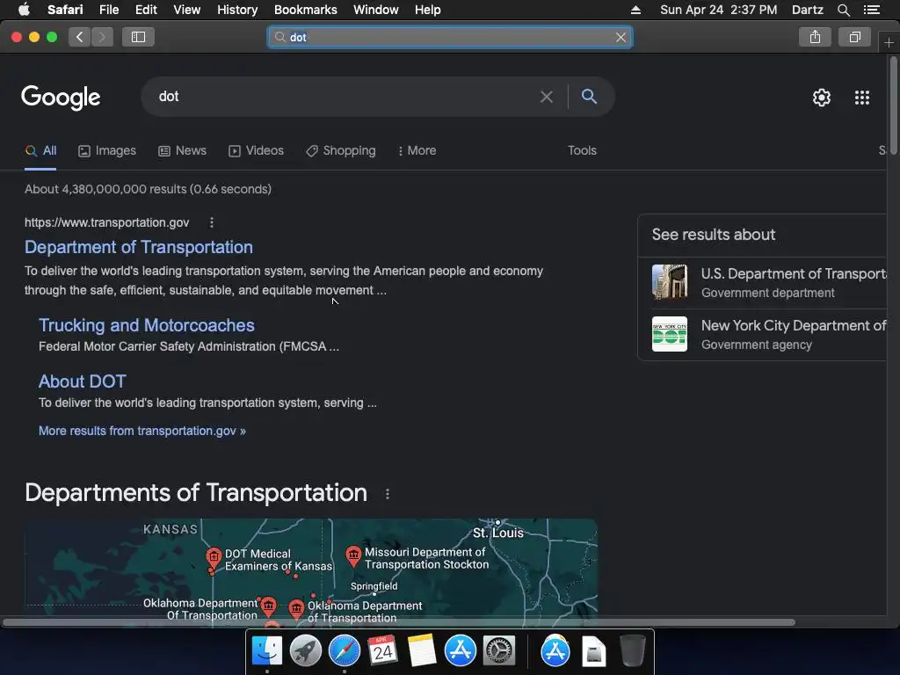Clear the Google search box
The width and height of the screenshot is (900, 675).
click(x=547, y=97)
